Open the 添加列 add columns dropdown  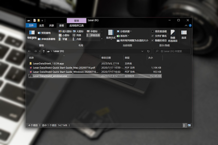[x=123, y=36]
